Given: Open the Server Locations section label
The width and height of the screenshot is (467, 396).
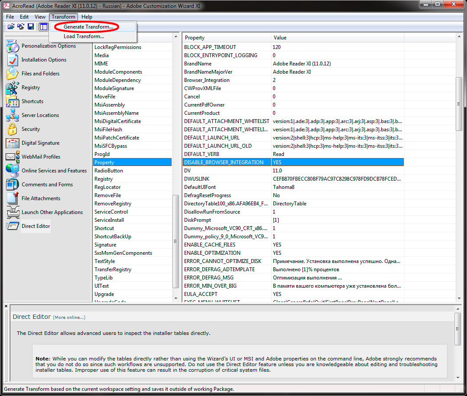Looking at the screenshot, I should (x=40, y=115).
